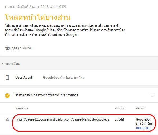
Task: Click the yellow checkmark status icon
Action: (7, 95)
